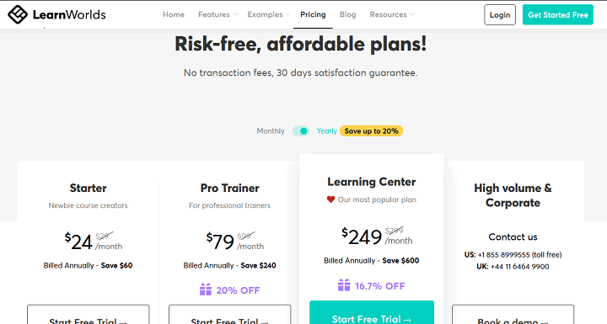The image size is (607, 324).
Task: Click the LearnWorlds logo icon
Action: [18, 14]
